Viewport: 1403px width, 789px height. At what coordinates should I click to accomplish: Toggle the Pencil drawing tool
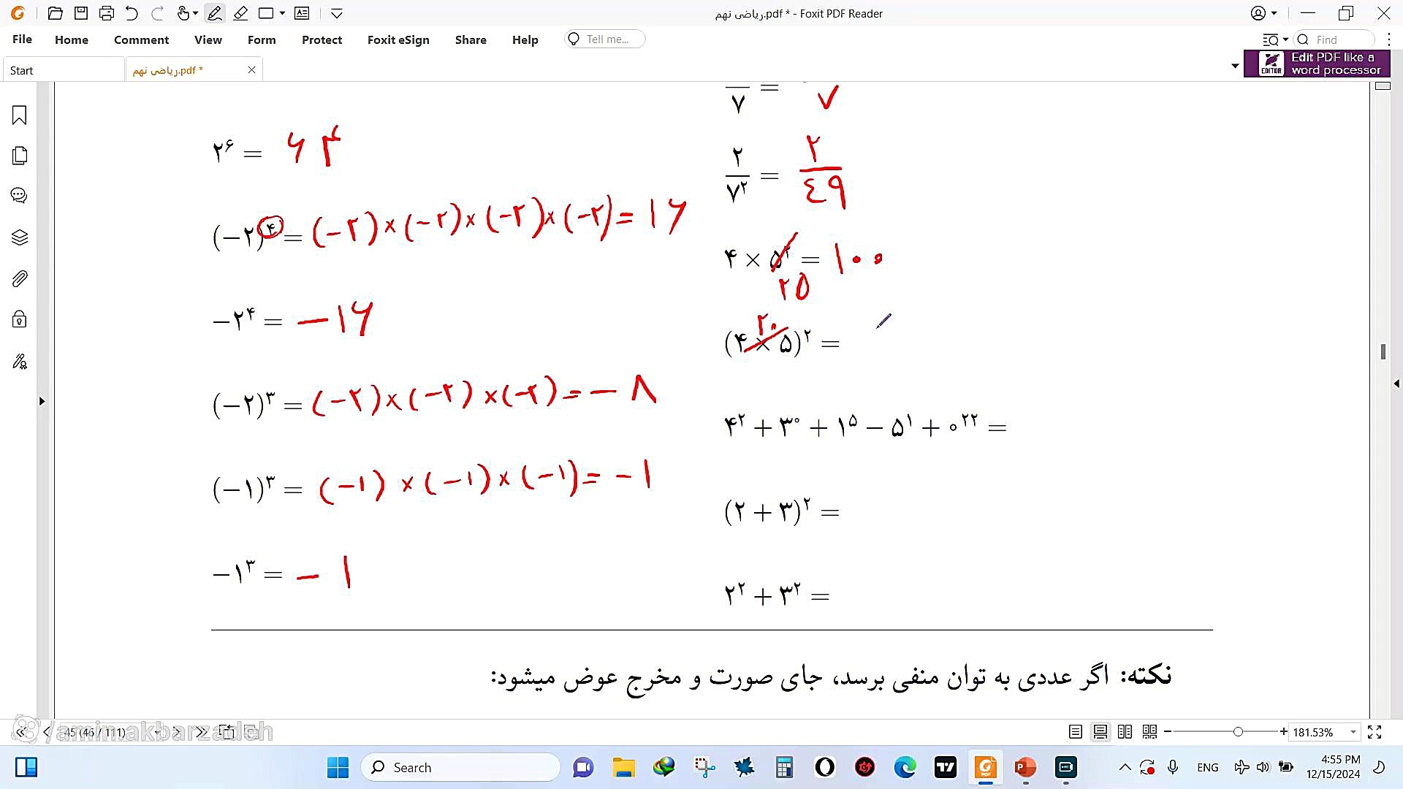[214, 13]
